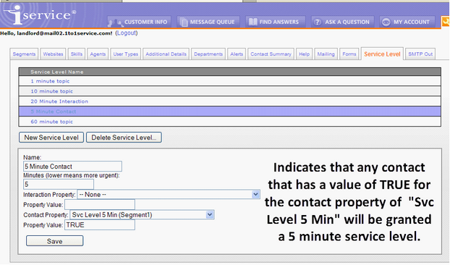Open the Message Queue navigation icon
This screenshot has height=265, width=450.
coord(184,22)
